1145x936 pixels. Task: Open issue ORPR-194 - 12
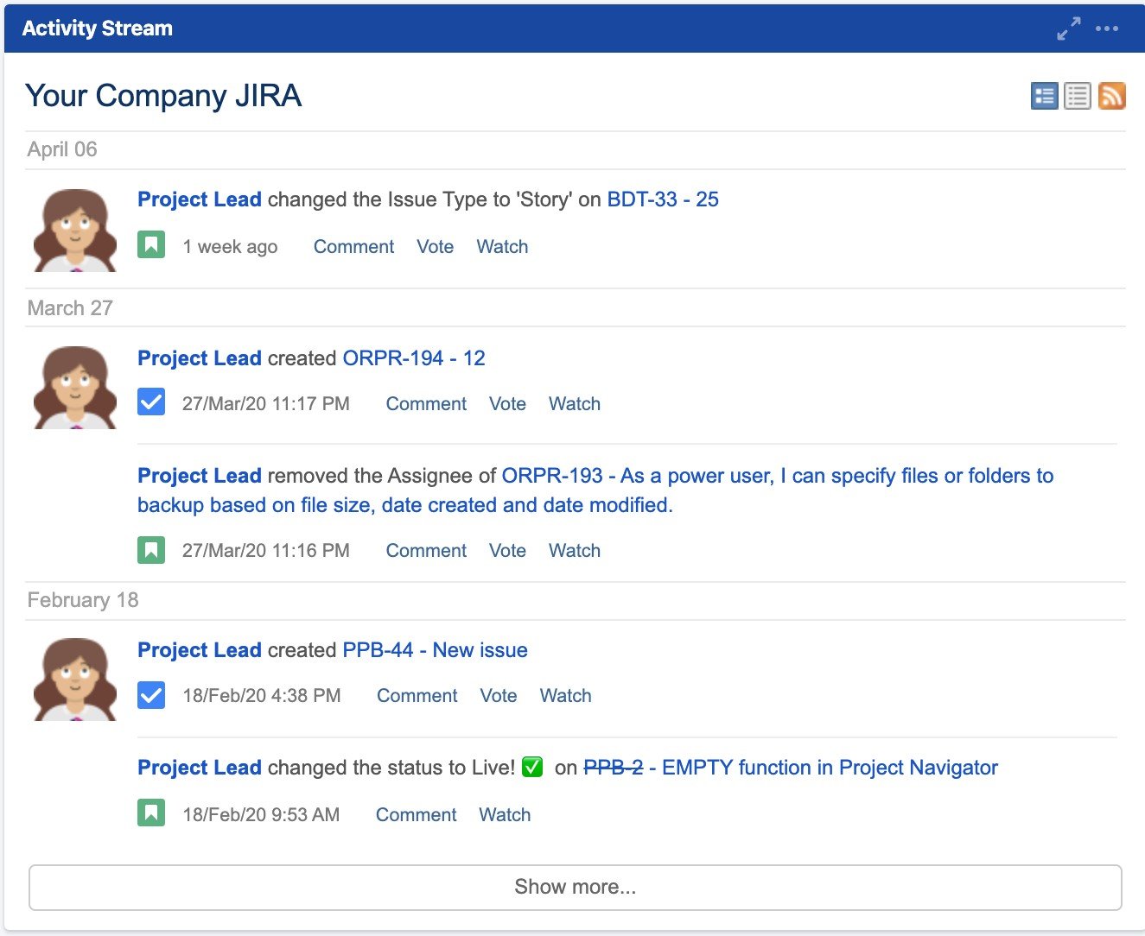(412, 357)
